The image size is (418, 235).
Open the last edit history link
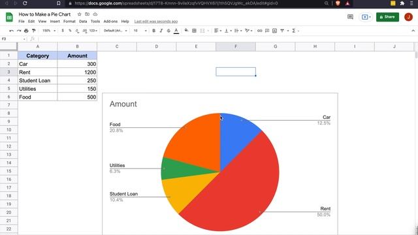[156, 22]
